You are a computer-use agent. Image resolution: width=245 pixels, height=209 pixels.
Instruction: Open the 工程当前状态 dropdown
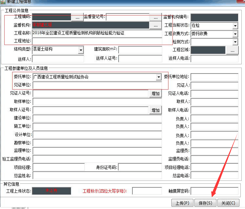coord(235,26)
